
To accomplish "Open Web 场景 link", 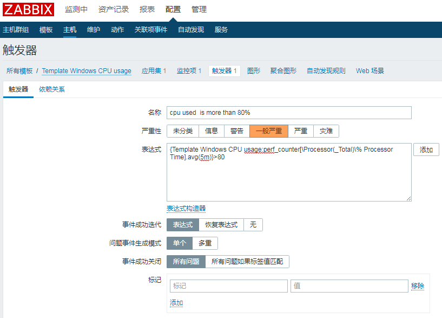I will (x=370, y=71).
